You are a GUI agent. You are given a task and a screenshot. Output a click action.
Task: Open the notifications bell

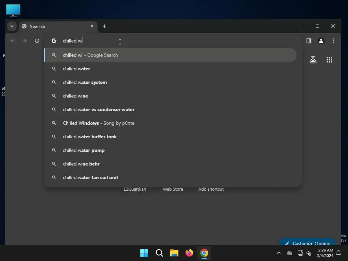coord(339,253)
